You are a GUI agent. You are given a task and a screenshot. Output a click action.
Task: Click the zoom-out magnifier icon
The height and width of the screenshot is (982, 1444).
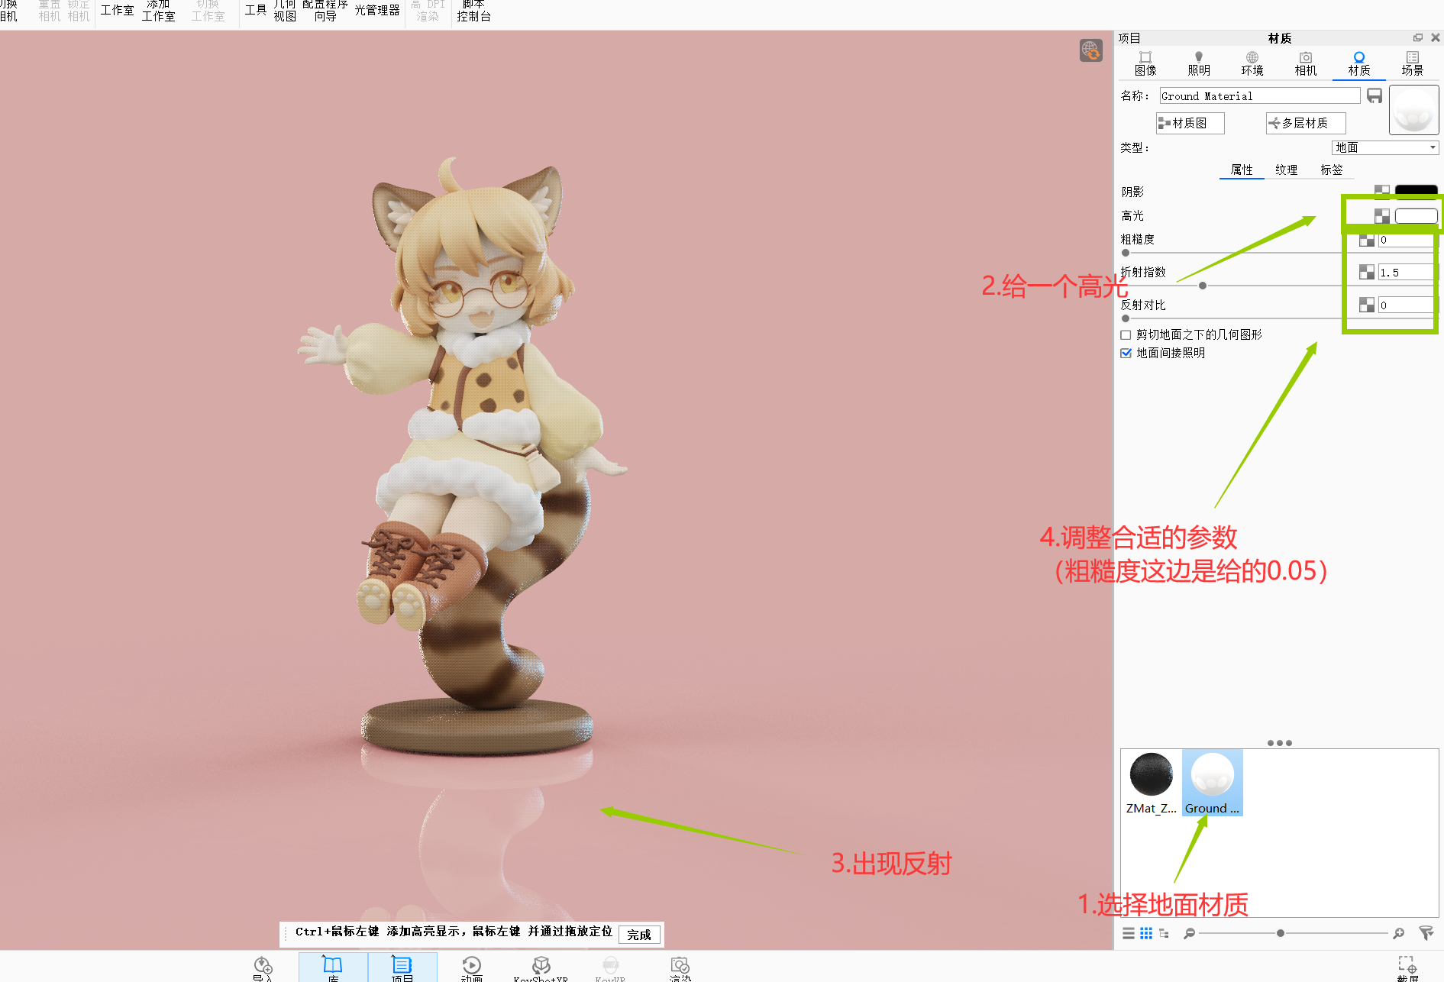pyautogui.click(x=1189, y=933)
